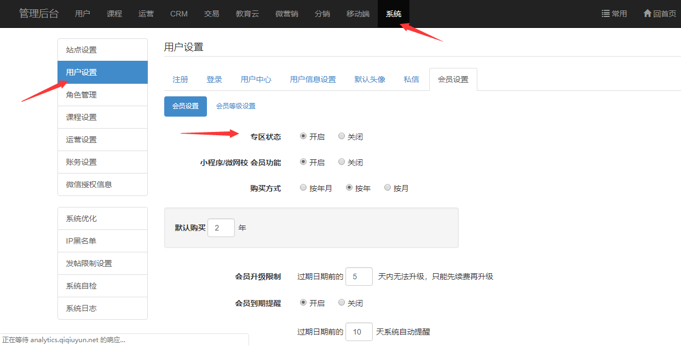Go to 回首页 link
The height and width of the screenshot is (346, 681).
pyautogui.click(x=660, y=14)
